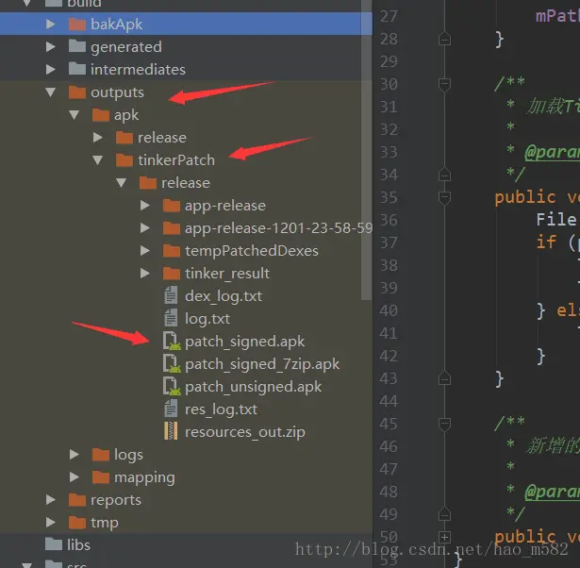Click the intermediates folder icon
Screen dimensions: 580x568
tap(77, 69)
